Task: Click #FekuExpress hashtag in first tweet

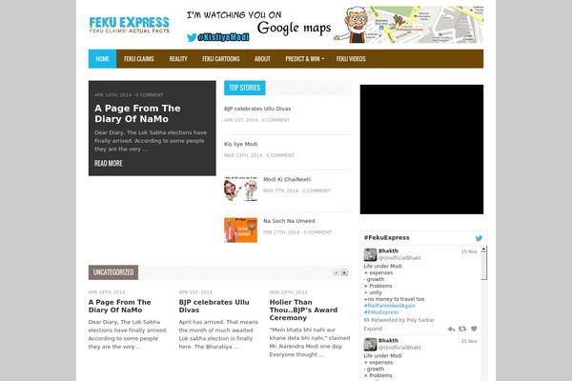Action: [381, 312]
